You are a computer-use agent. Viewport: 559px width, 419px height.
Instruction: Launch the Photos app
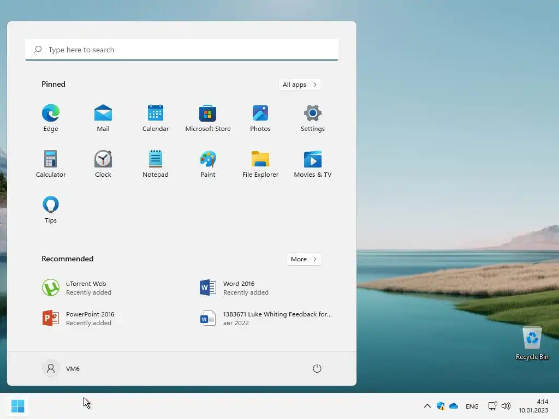(x=260, y=118)
